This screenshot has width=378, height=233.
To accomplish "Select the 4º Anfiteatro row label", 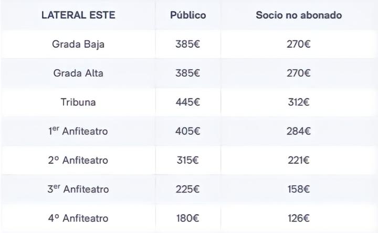I will pyautogui.click(x=78, y=218).
